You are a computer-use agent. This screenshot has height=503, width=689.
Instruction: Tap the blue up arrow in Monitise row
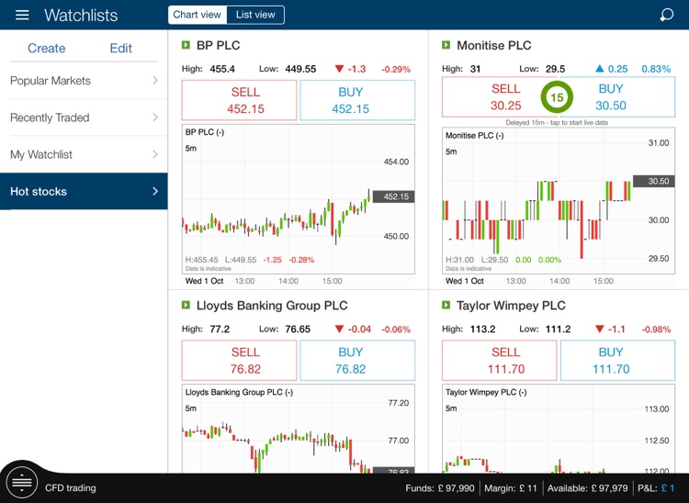(x=599, y=69)
